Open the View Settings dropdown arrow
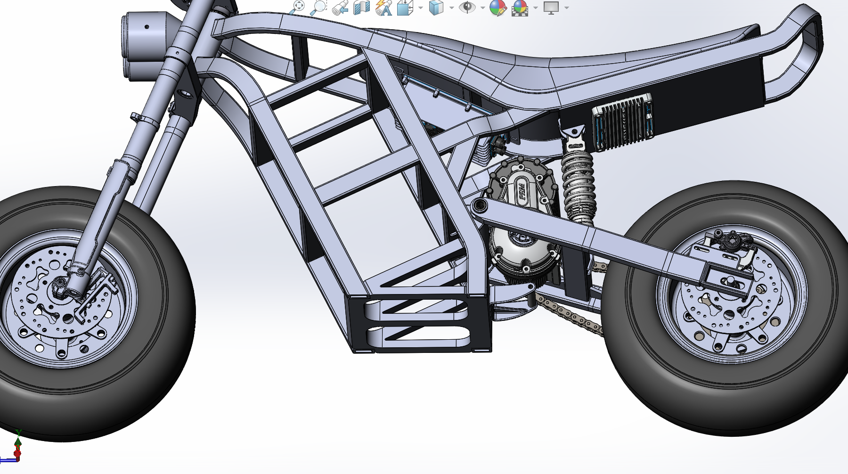848x474 pixels. pyautogui.click(x=566, y=8)
